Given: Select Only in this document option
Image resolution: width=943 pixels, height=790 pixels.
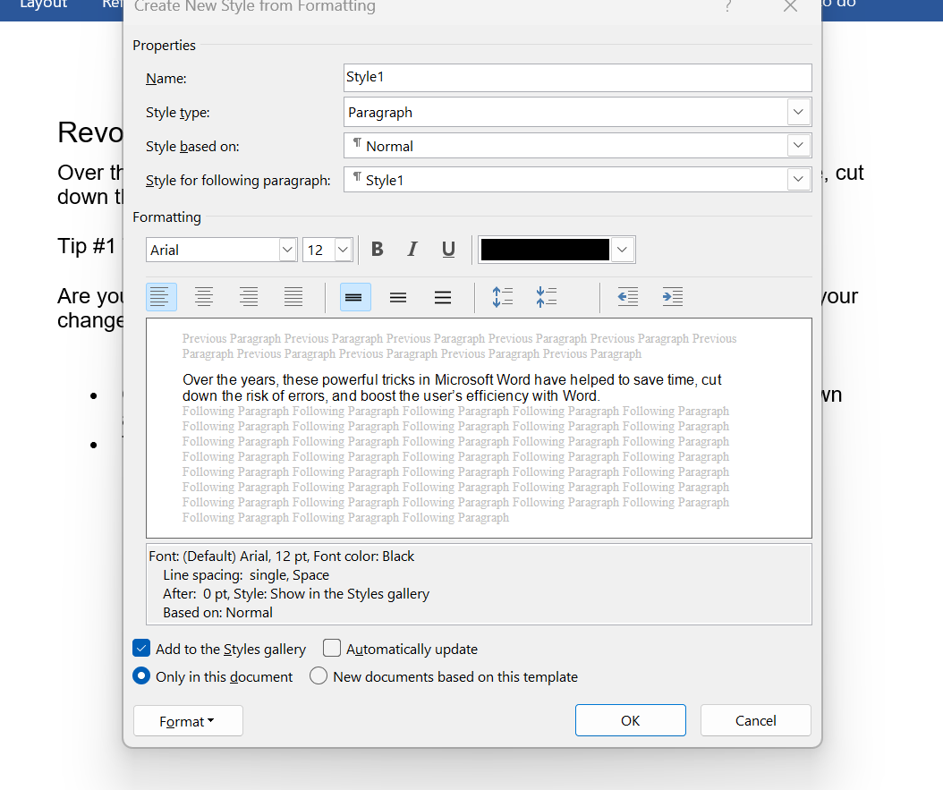Looking at the screenshot, I should pos(141,675).
